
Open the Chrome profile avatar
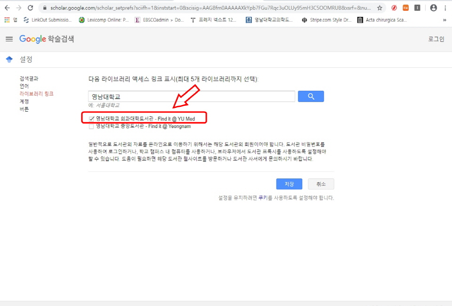coord(433,8)
